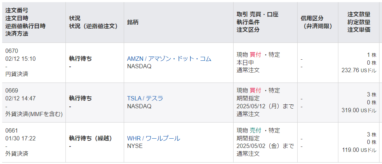Click the 取引 売買・口座 column header
This screenshot has height=164, width=382.
(257, 14)
